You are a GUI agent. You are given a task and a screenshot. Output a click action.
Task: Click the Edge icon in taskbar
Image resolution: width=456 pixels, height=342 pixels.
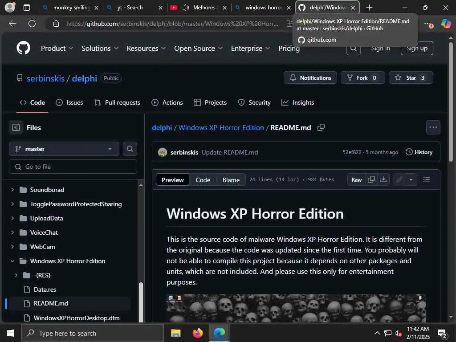point(220,333)
